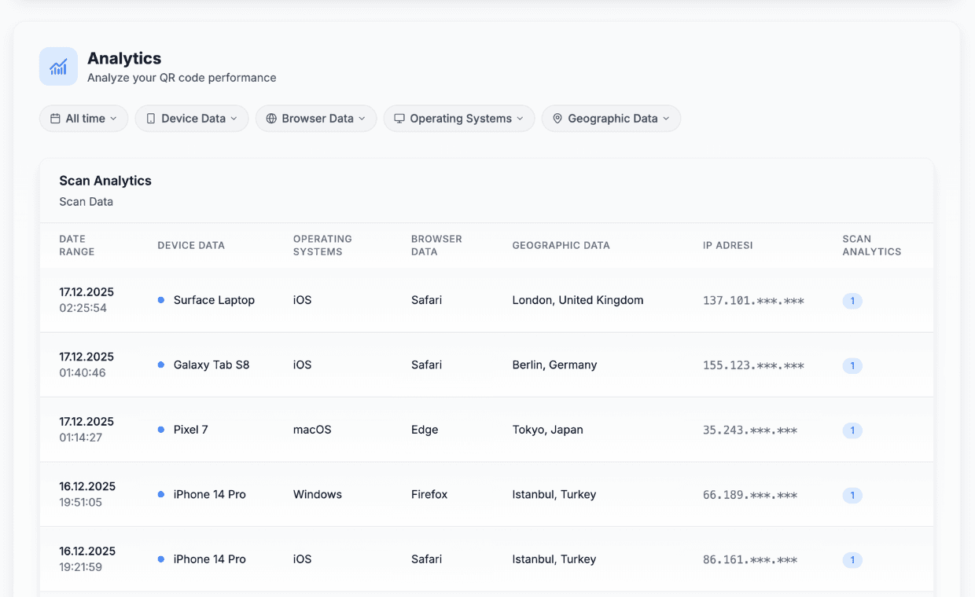The height and width of the screenshot is (597, 975).
Task: Click the Firefox browser cell
Action: coord(429,494)
